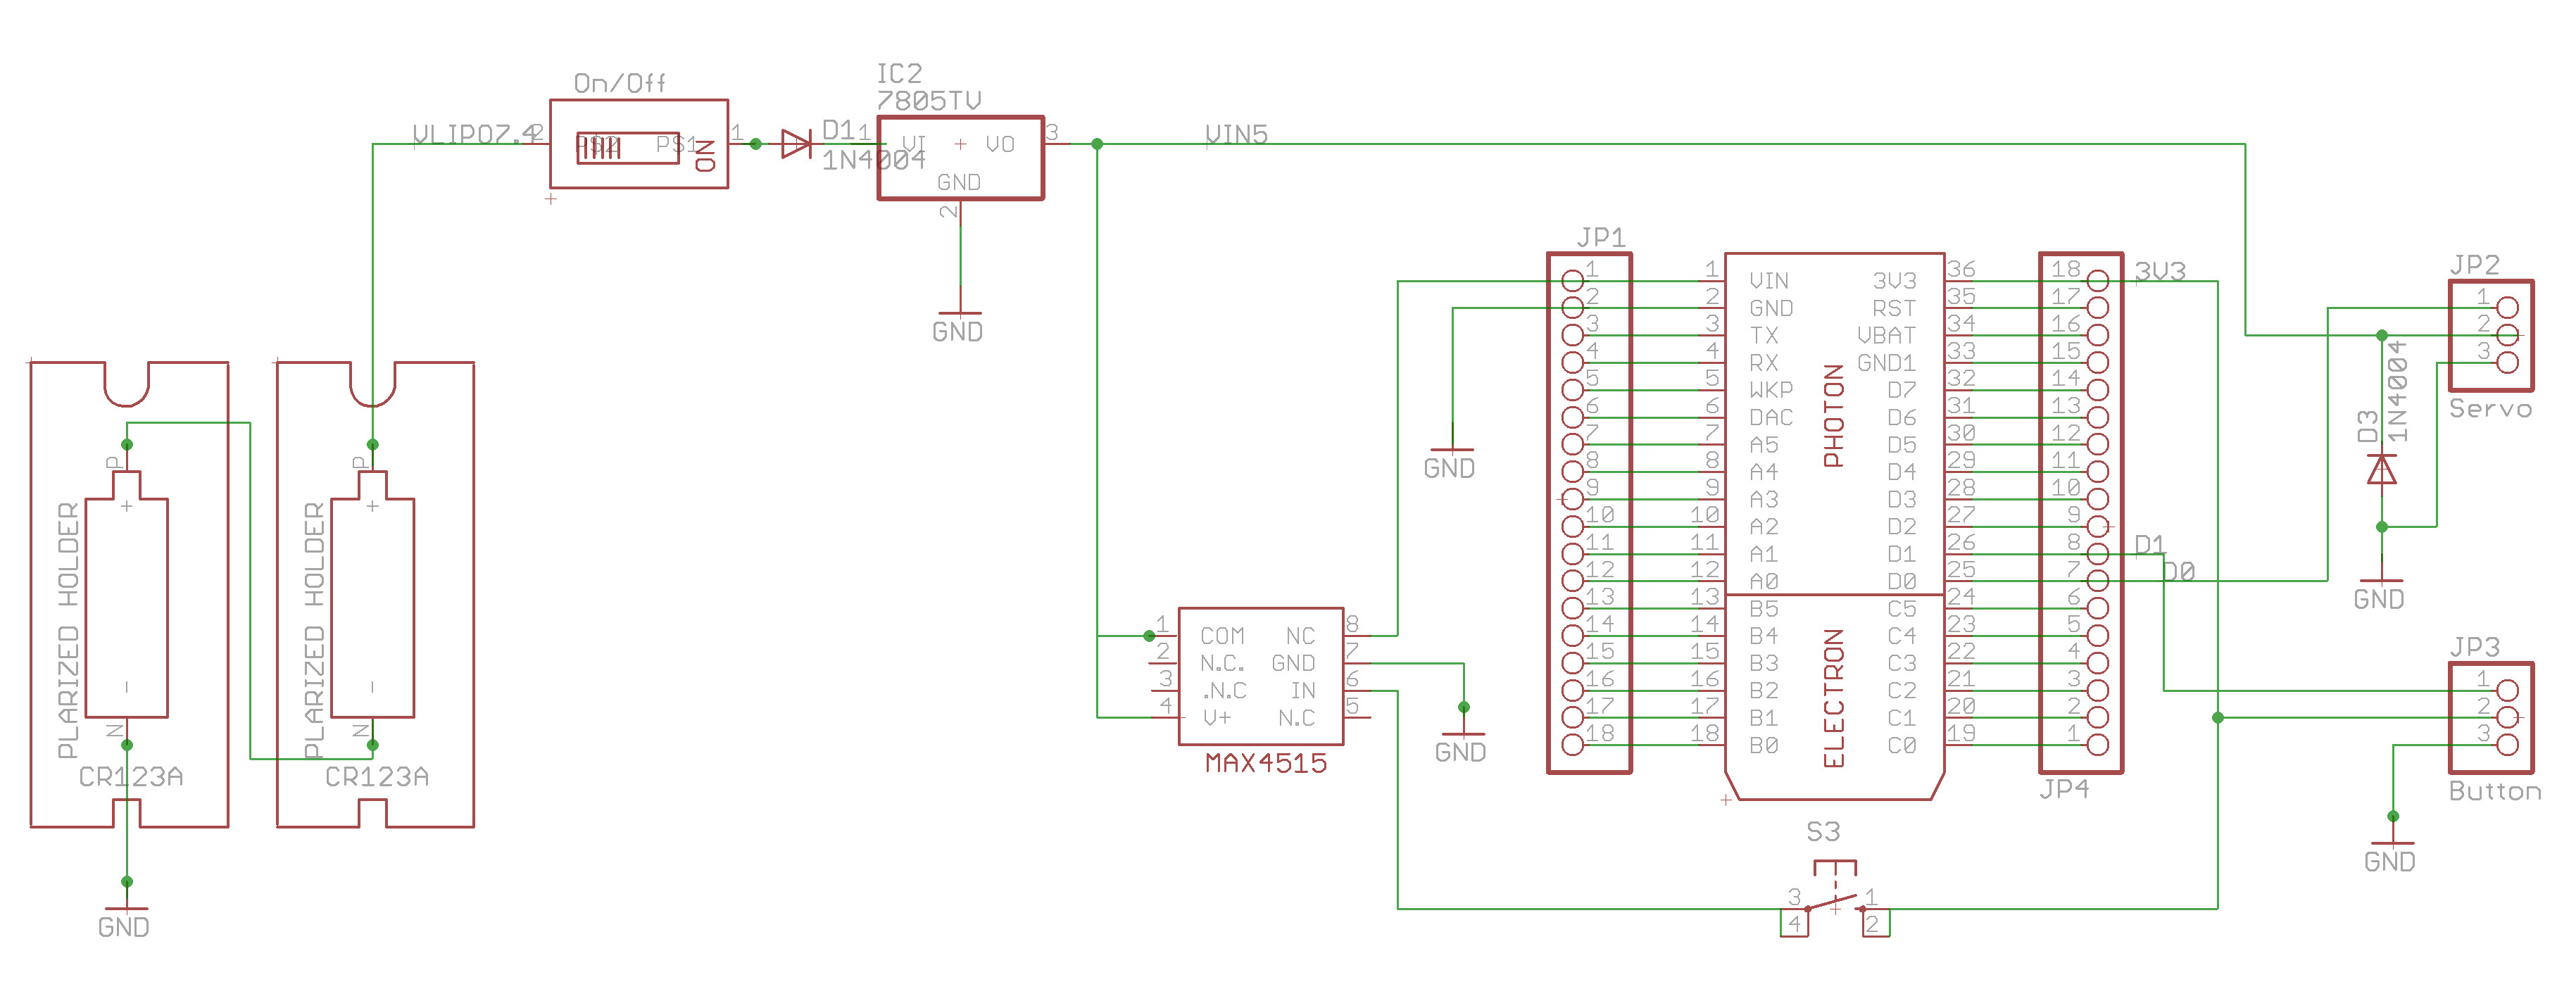Click the JP3 Button connector
The image size is (2576, 989).
[2490, 717]
